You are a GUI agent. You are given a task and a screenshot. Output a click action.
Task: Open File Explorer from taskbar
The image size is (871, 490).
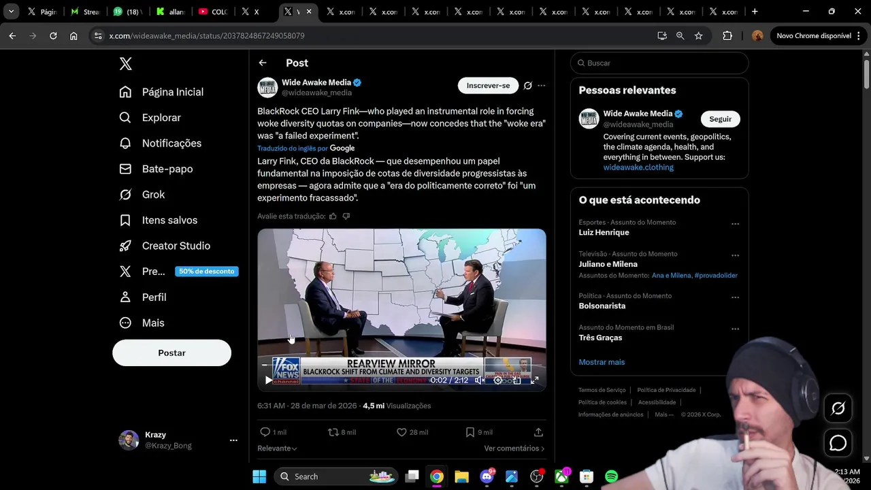461,476
